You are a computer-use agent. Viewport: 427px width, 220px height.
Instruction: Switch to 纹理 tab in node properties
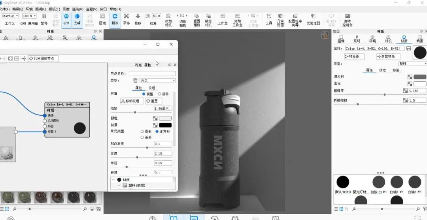[x=152, y=88]
